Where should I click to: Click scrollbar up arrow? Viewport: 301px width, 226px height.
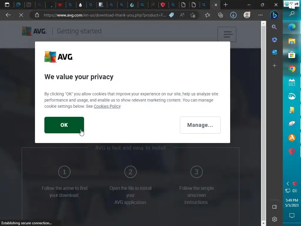pyautogui.click(x=263, y=24)
